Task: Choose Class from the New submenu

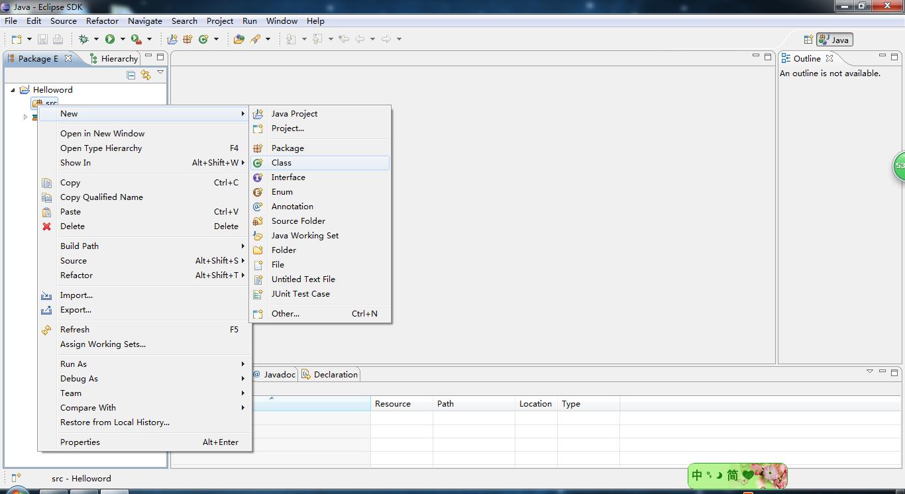Action: (x=320, y=162)
